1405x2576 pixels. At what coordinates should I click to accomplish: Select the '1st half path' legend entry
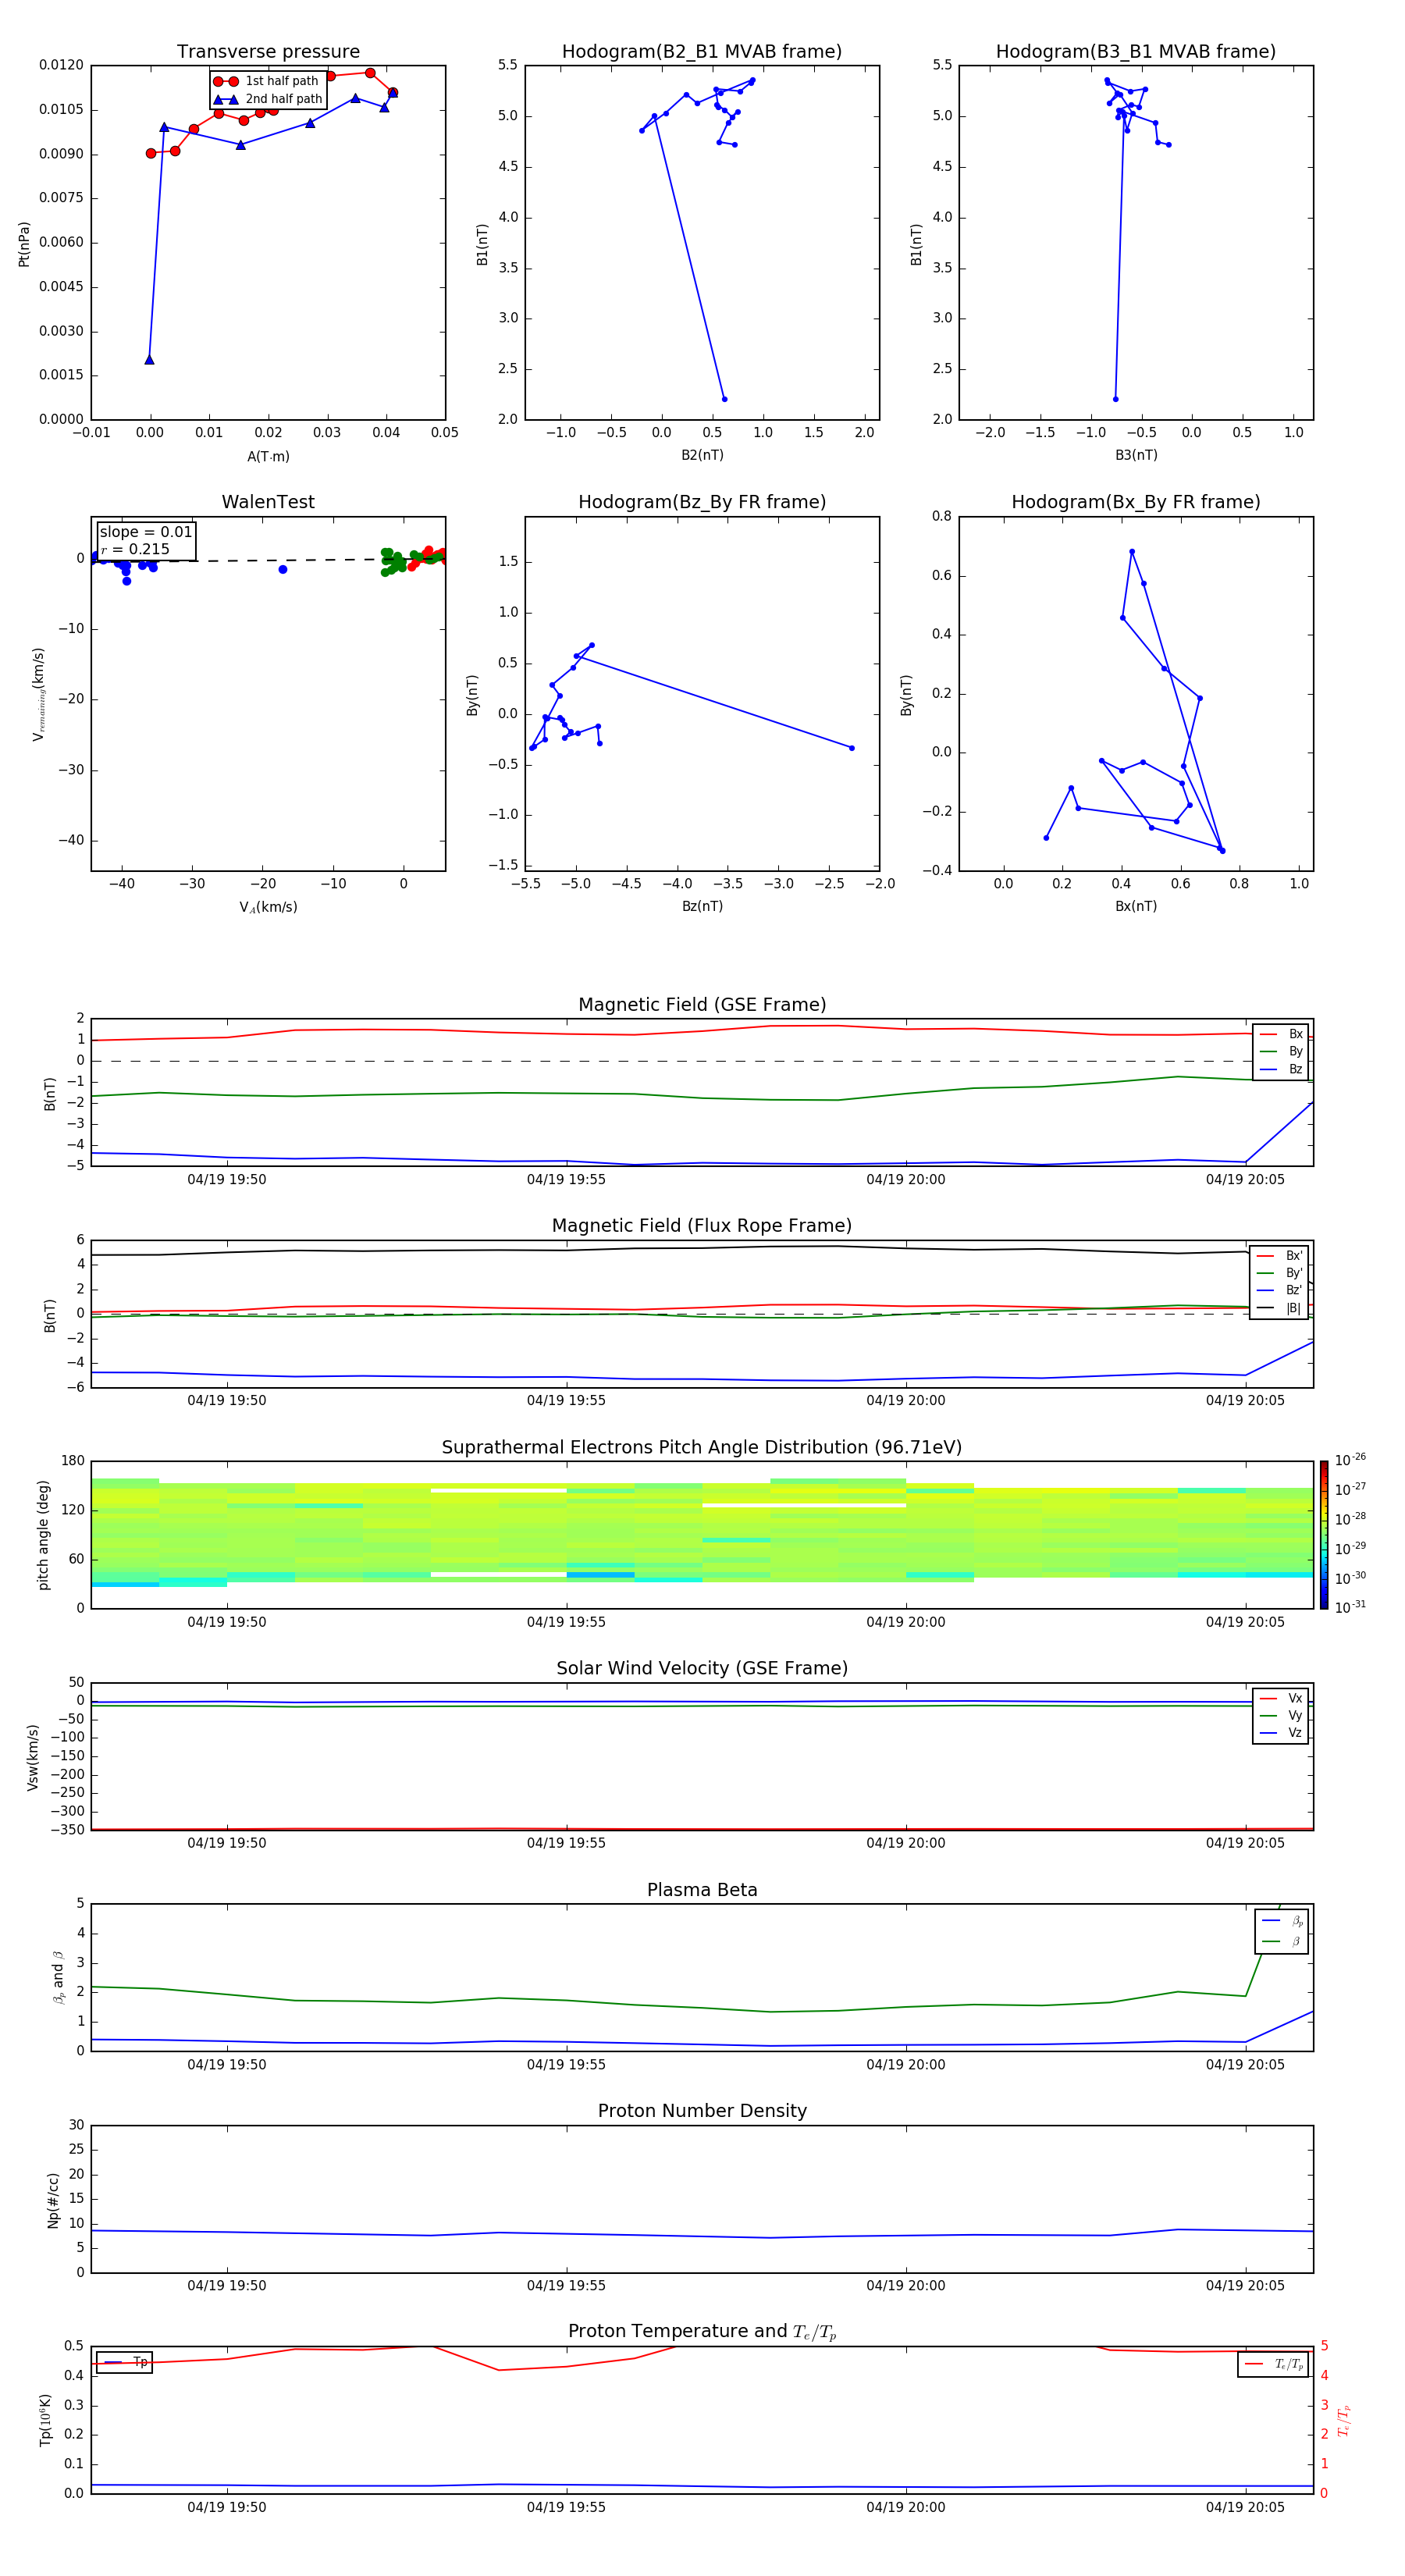click(x=267, y=81)
